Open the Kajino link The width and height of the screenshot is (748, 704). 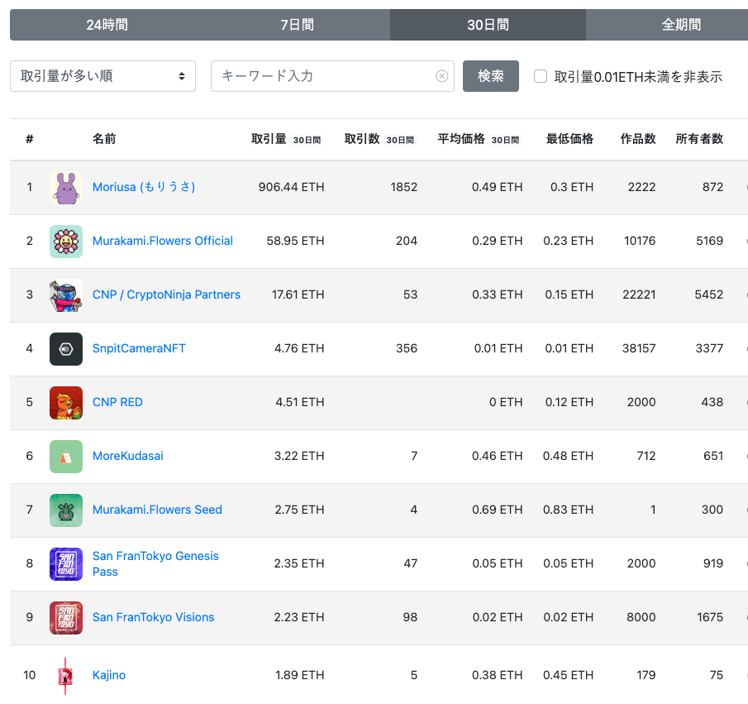click(109, 675)
